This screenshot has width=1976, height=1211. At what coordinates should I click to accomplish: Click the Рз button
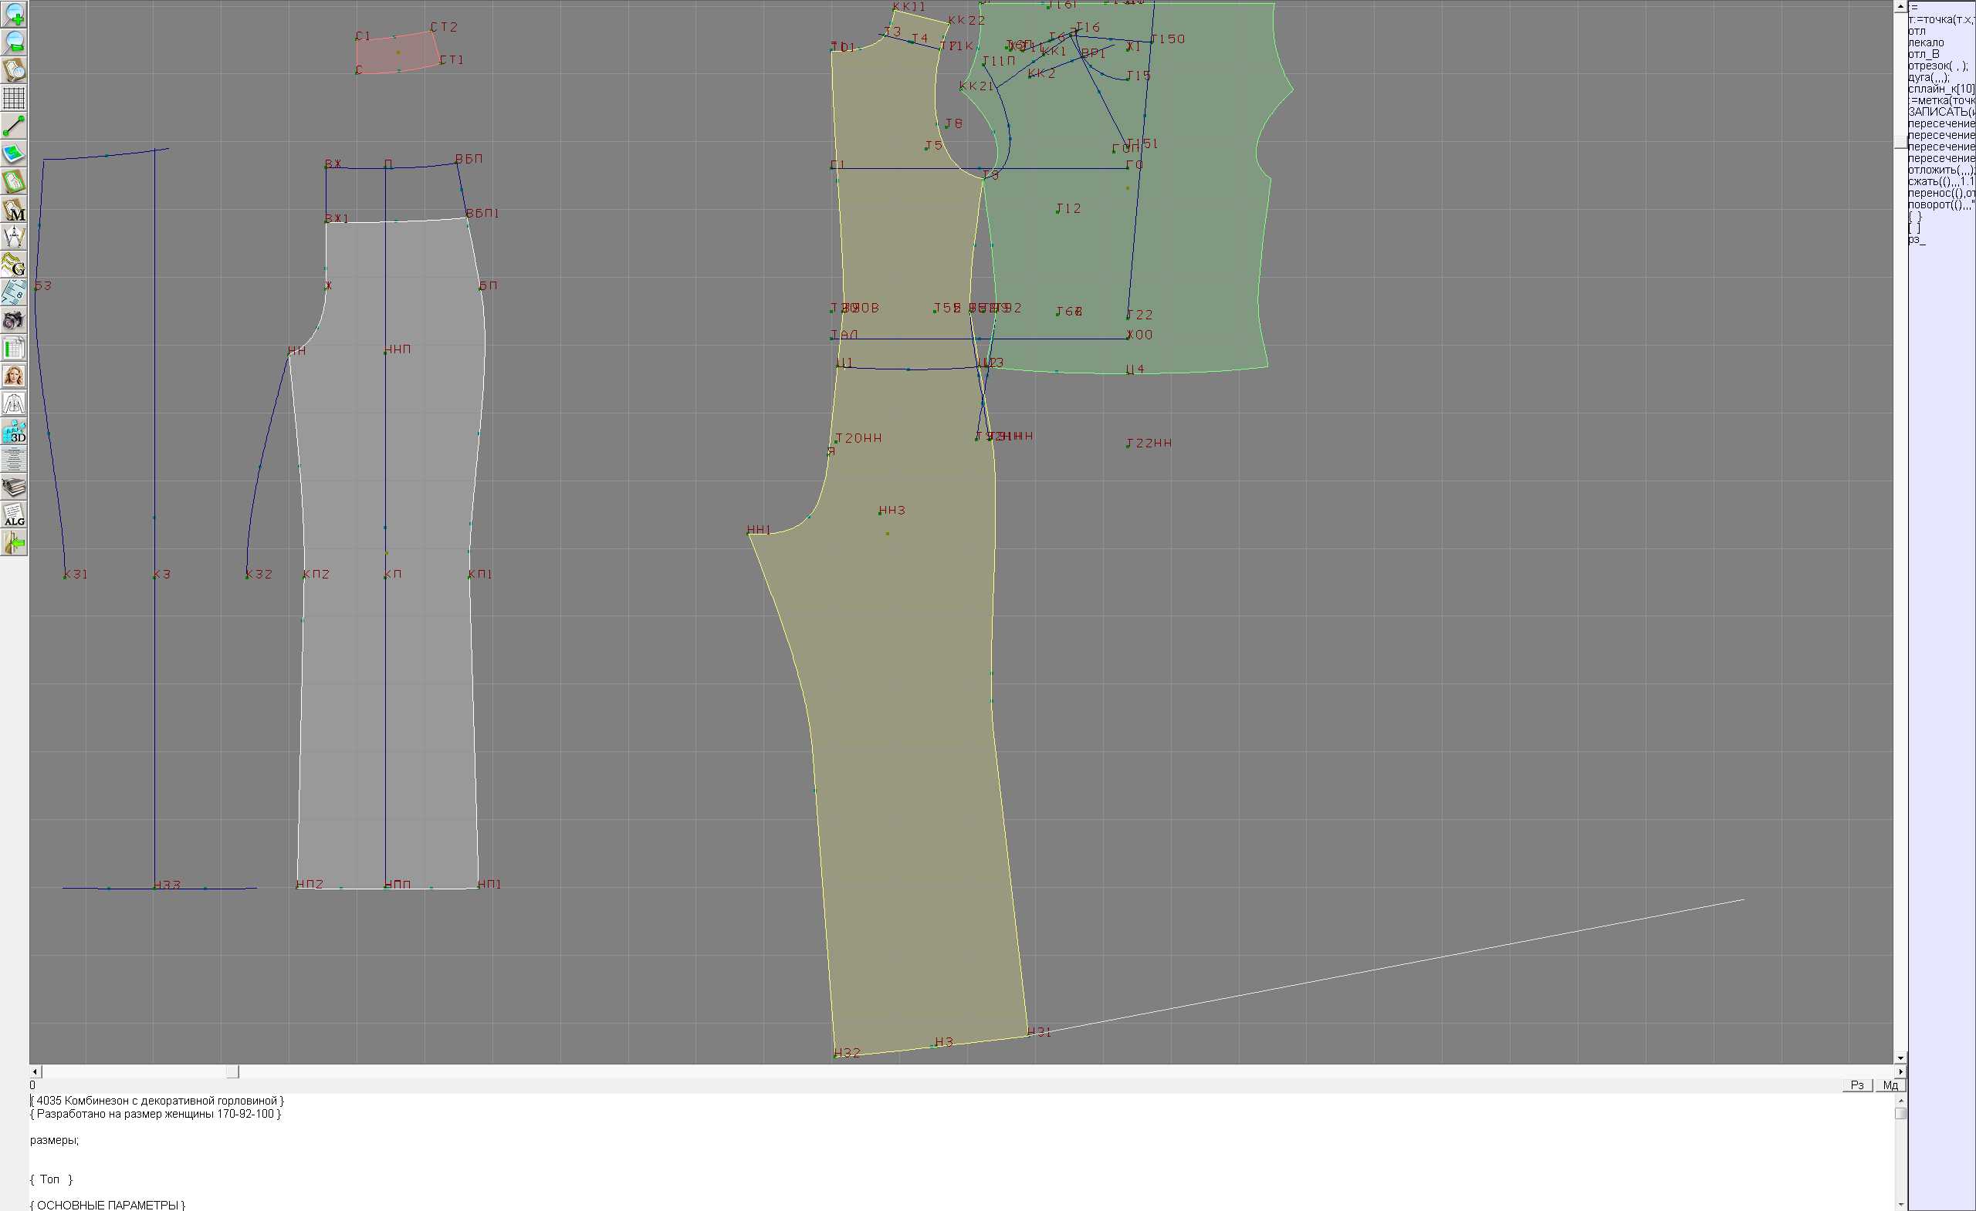[x=1856, y=1085]
